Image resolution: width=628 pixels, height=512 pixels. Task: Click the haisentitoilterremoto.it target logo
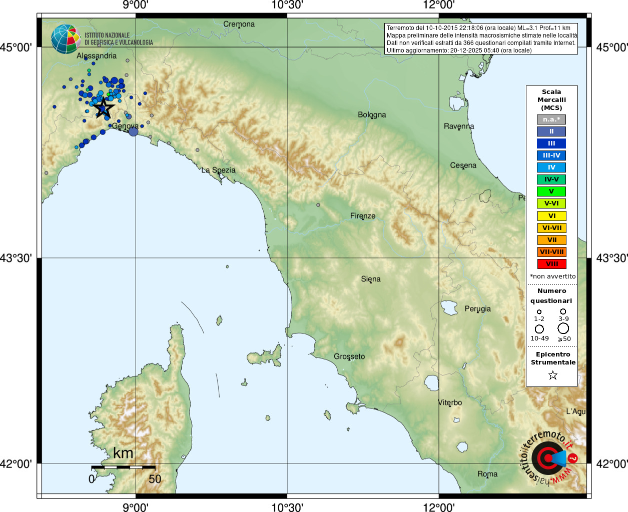pyautogui.click(x=548, y=458)
